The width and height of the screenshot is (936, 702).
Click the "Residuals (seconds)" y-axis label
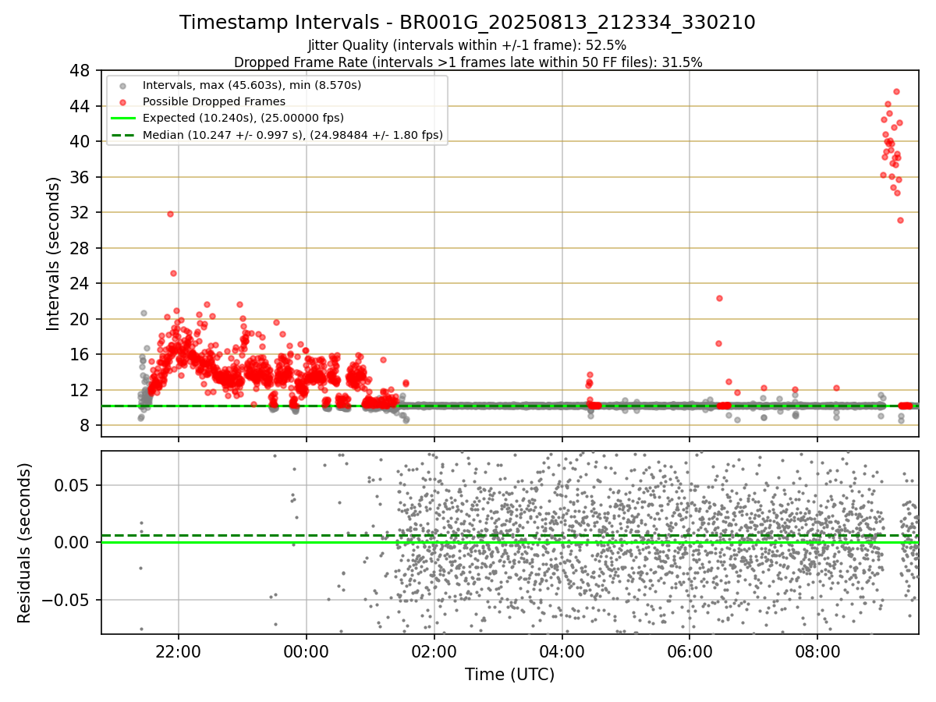(x=25, y=543)
